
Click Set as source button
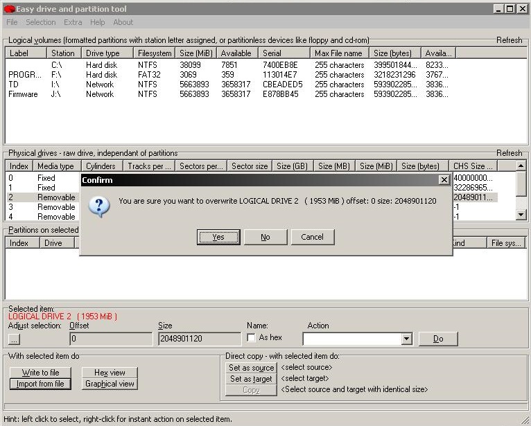(x=252, y=368)
